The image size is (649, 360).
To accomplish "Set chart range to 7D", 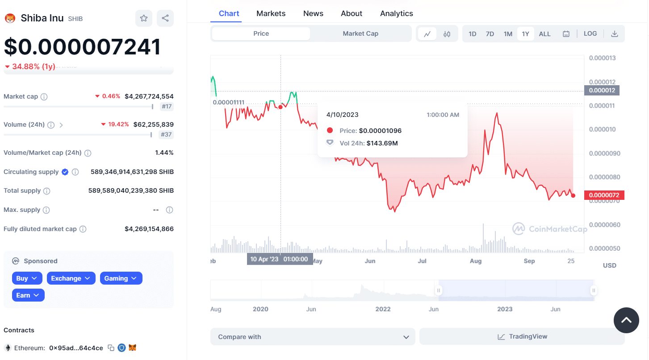I will 490,34.
